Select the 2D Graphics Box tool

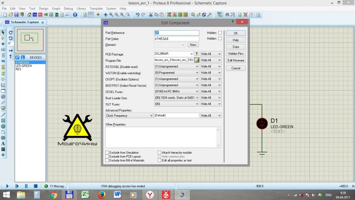pyautogui.click(x=3, y=120)
